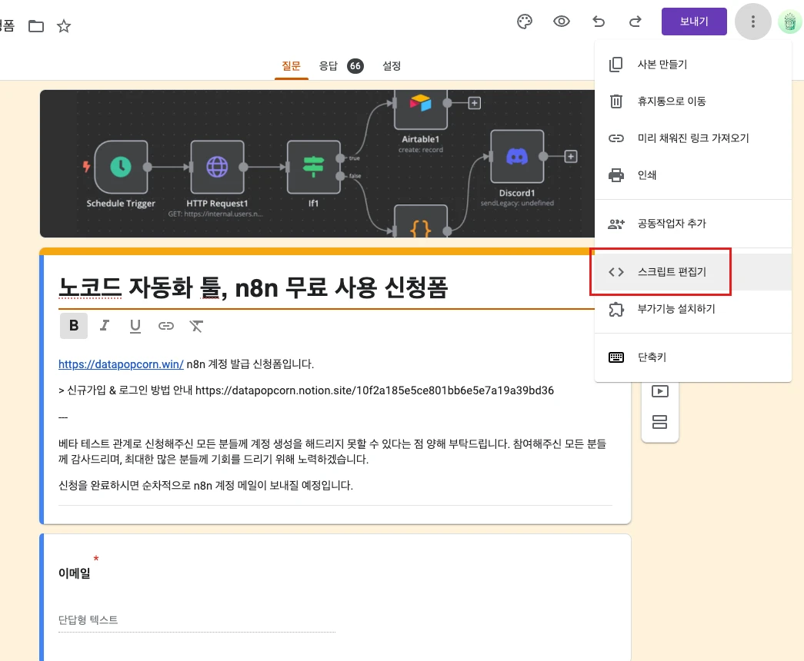Select 미리 채워진 링크 가져오기
The width and height of the screenshot is (804, 661).
point(692,138)
